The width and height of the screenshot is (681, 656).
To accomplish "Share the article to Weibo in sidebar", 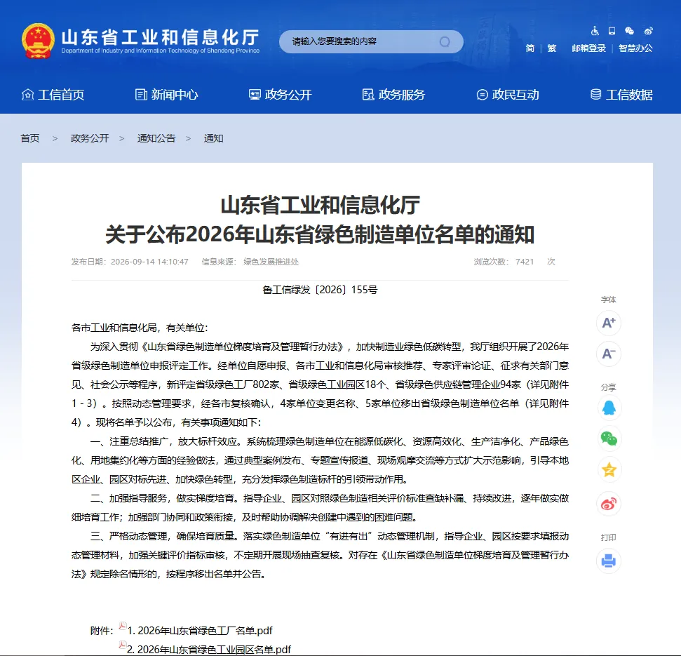I will [x=609, y=504].
